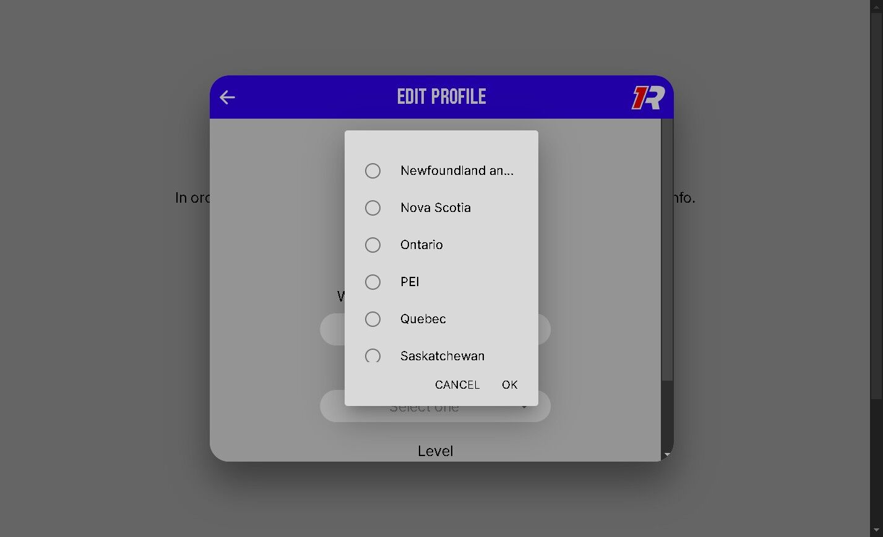Click the browser page scrollbar down arrow
The width and height of the screenshot is (883, 537).
(876, 531)
